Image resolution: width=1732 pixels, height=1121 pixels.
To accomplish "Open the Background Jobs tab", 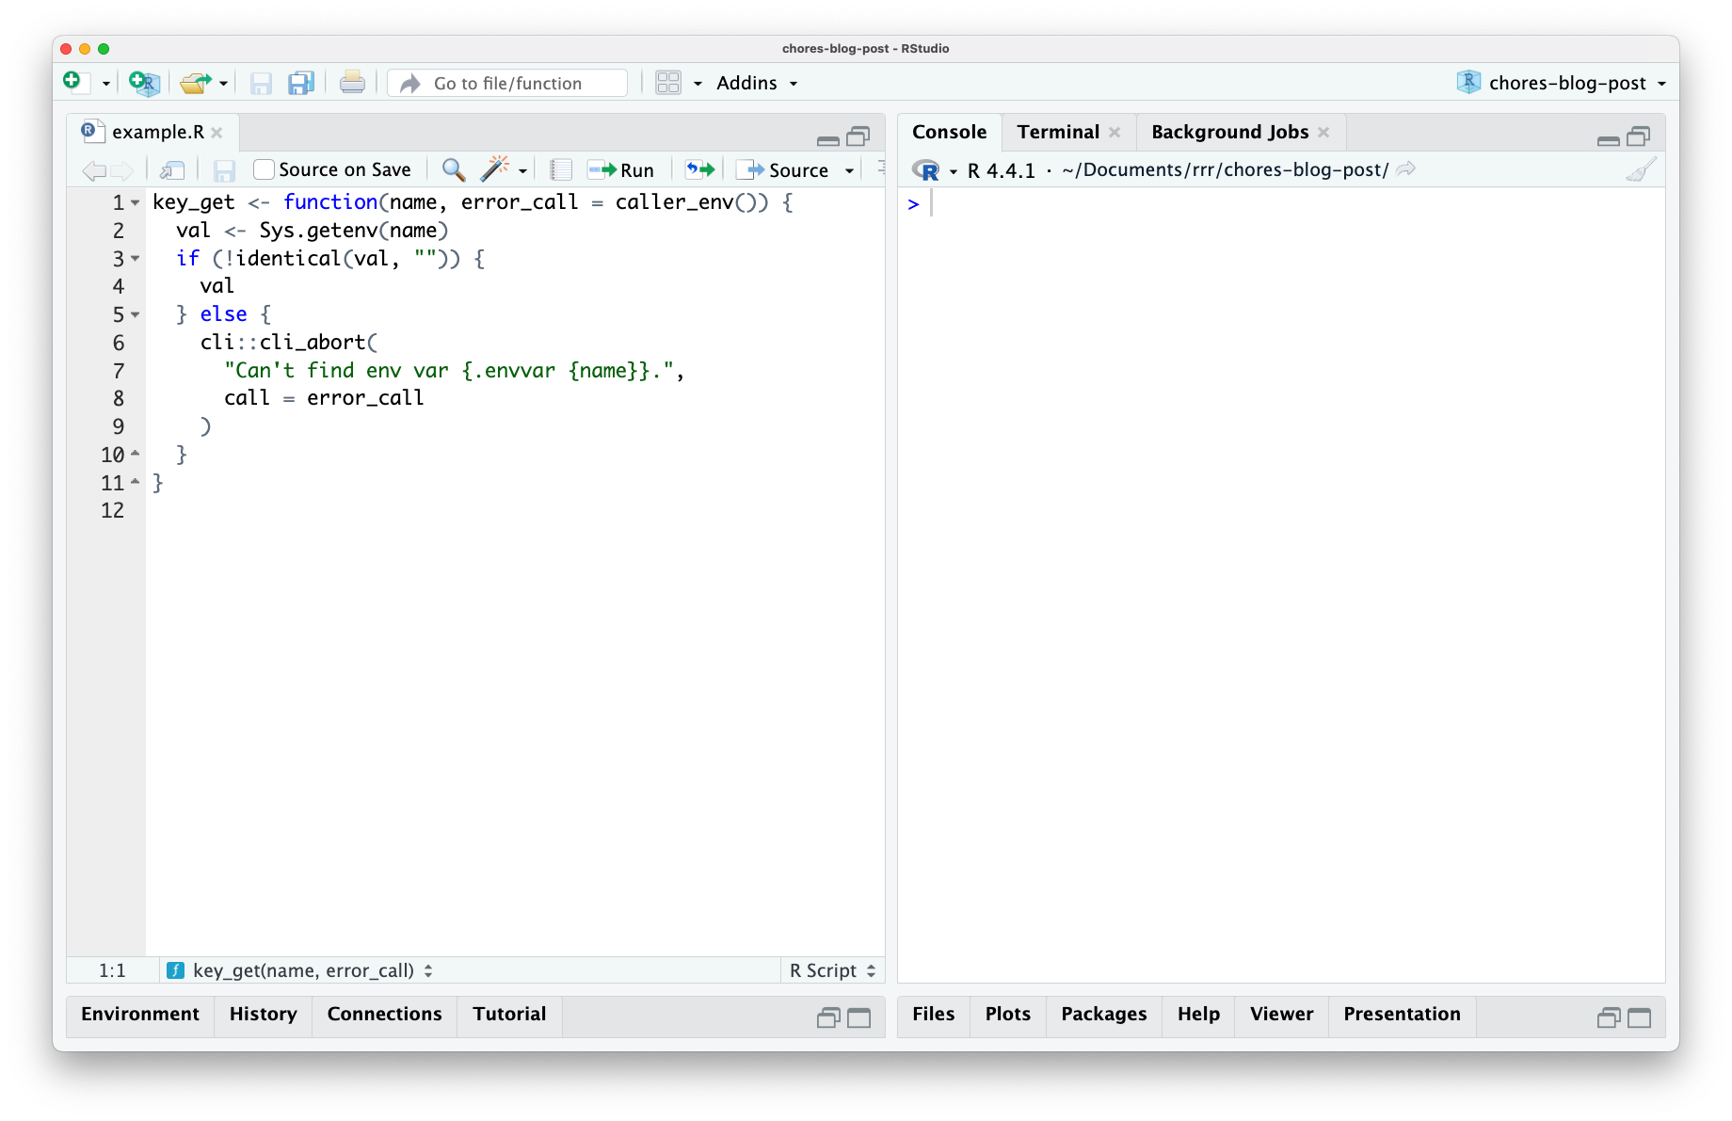I will click(1228, 132).
